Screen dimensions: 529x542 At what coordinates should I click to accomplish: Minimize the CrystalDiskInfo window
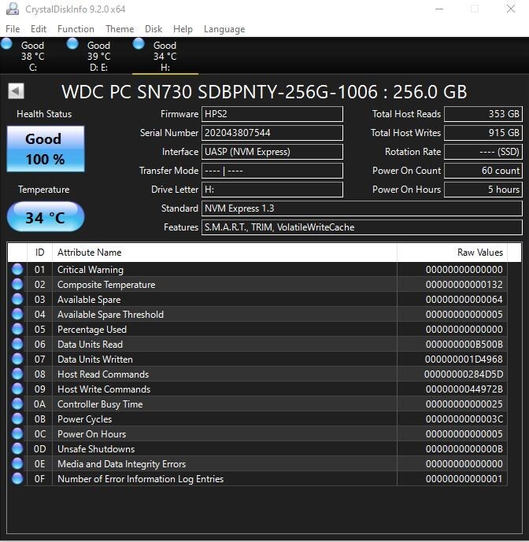click(439, 9)
